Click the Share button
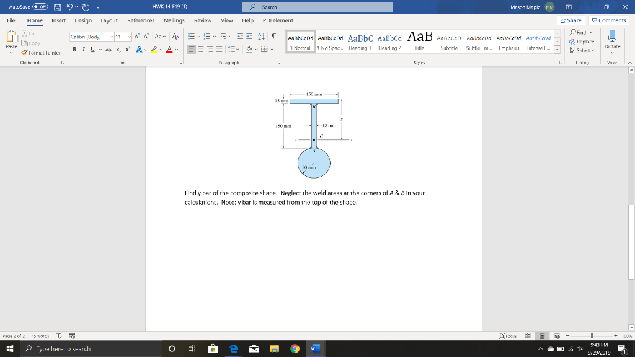 tap(571, 20)
